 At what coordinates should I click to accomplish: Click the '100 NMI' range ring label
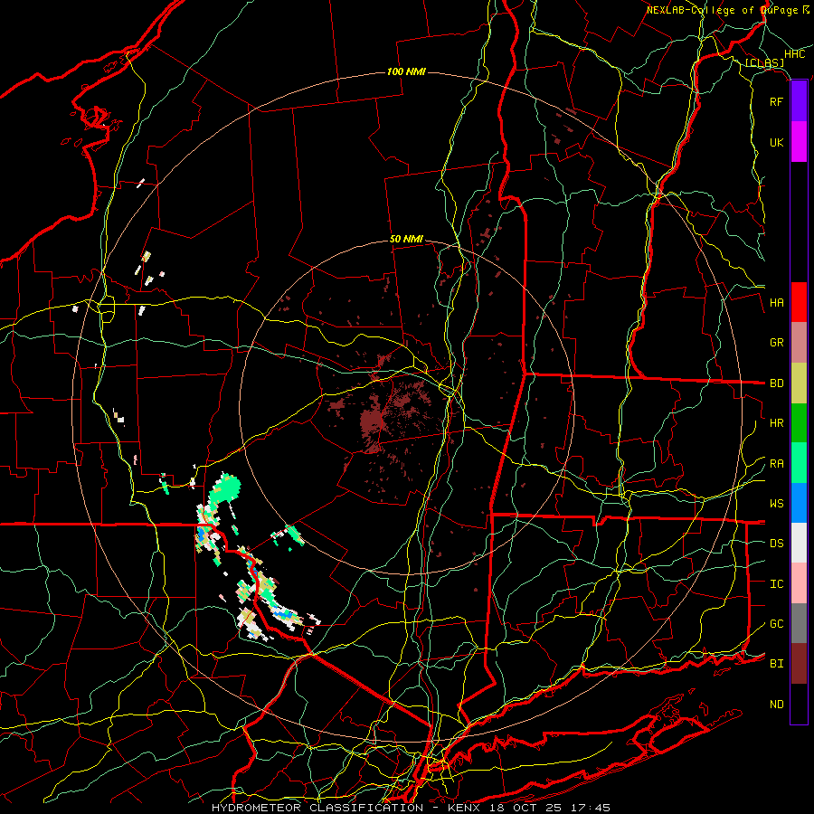[406, 71]
